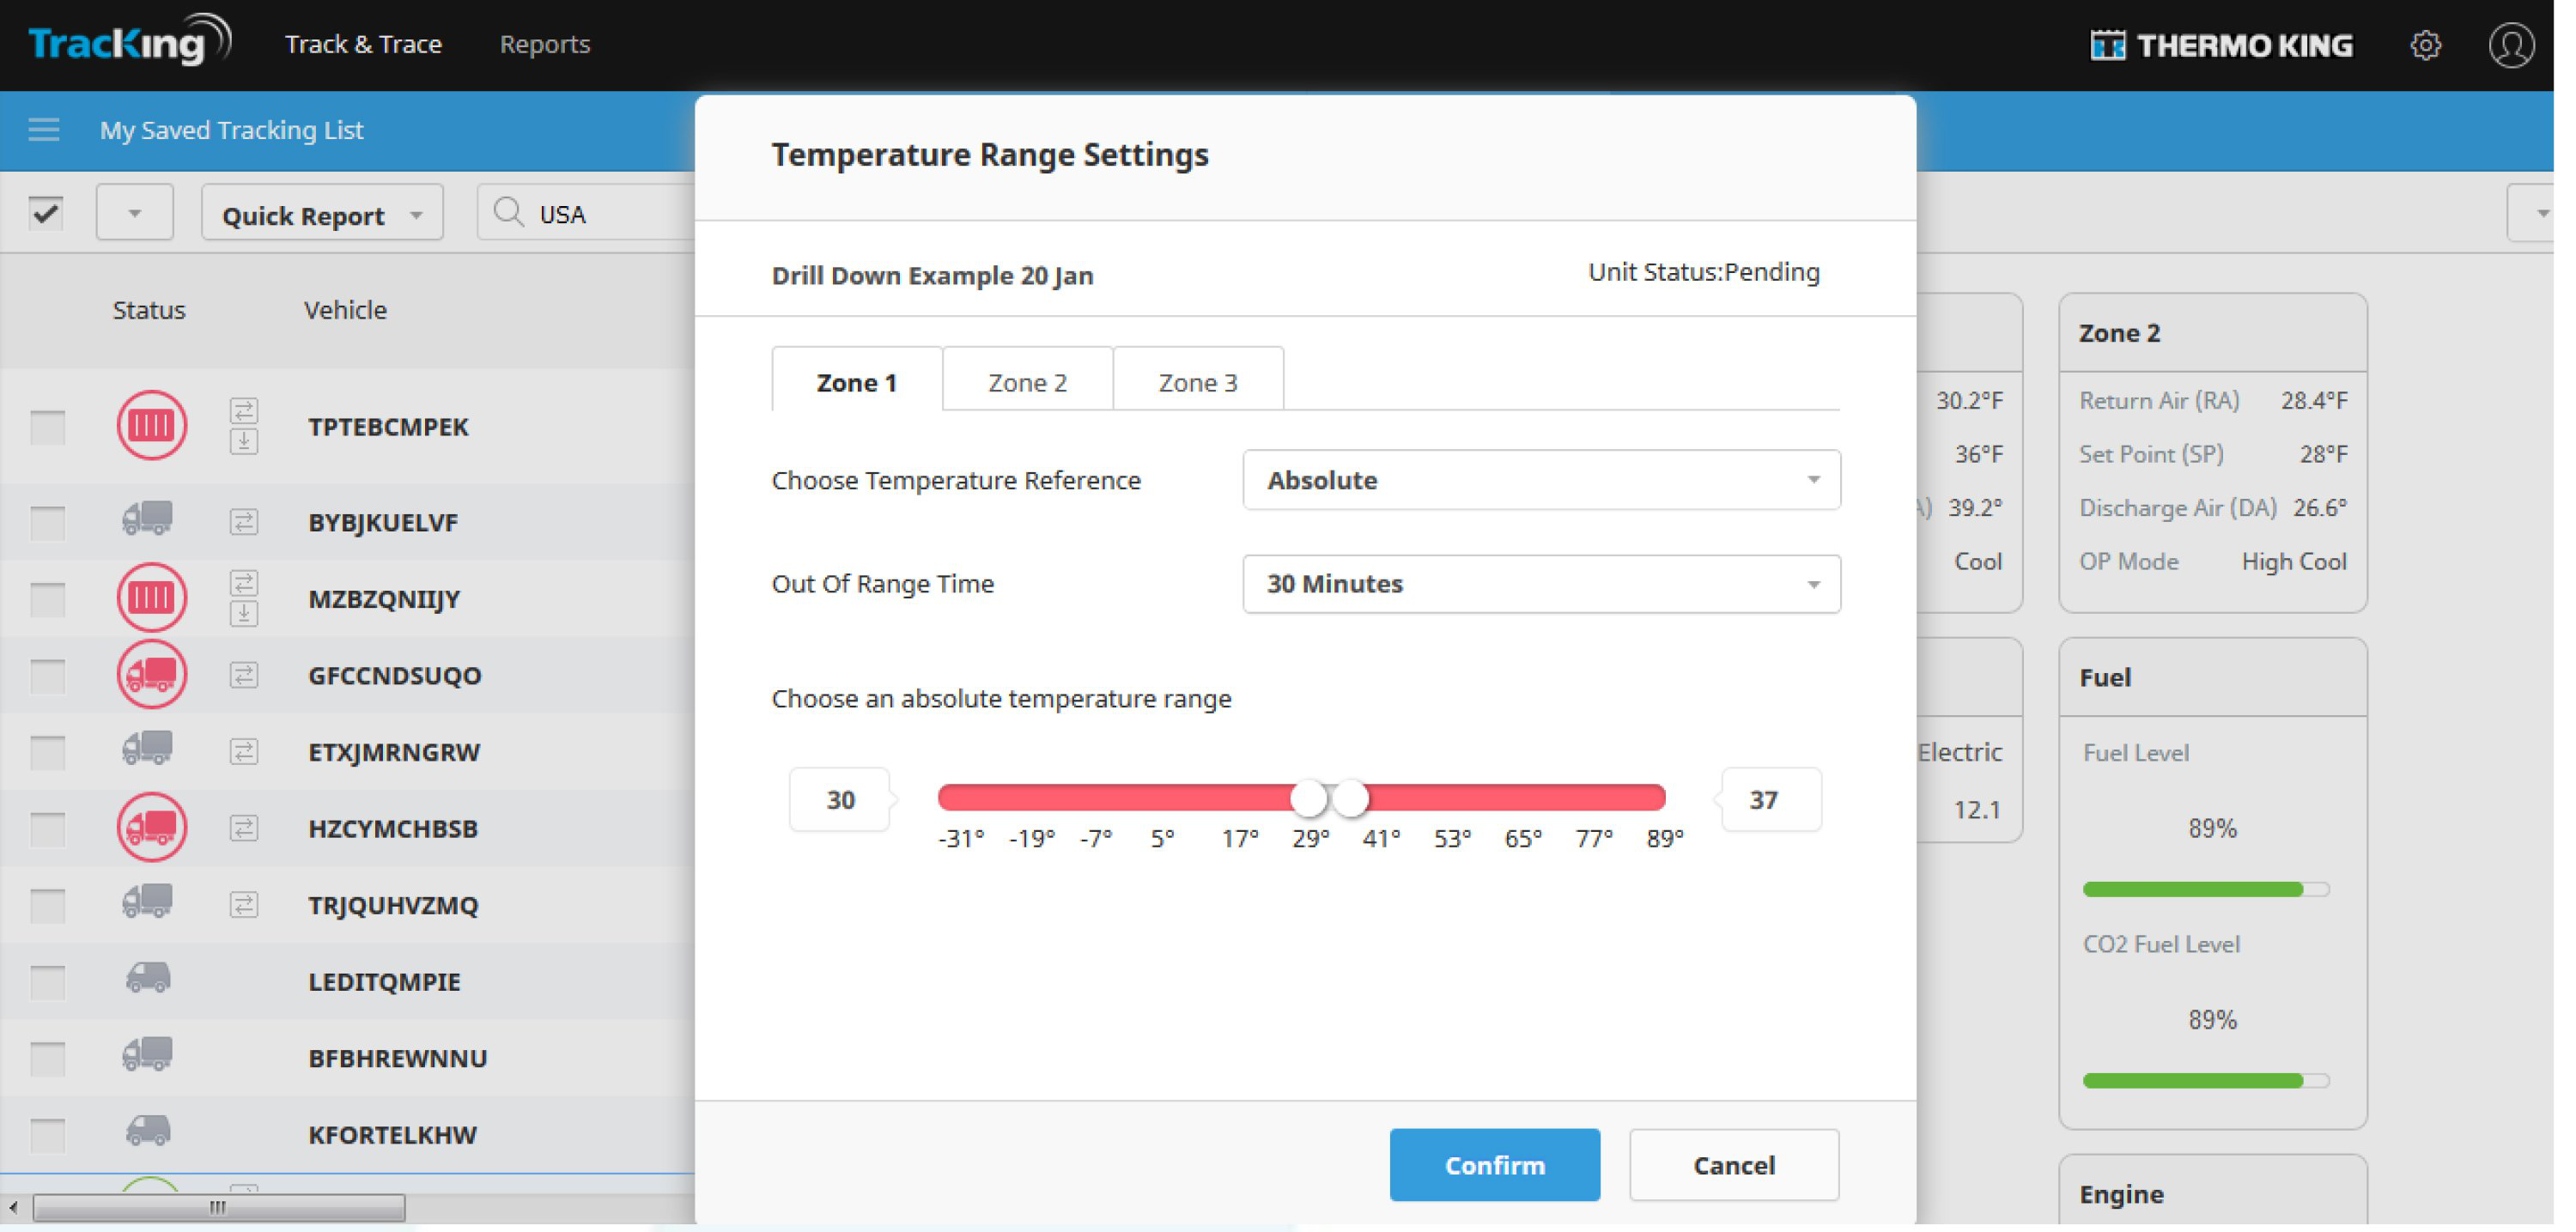Click the settings gear icon
The image size is (2576, 1232).
[2424, 45]
